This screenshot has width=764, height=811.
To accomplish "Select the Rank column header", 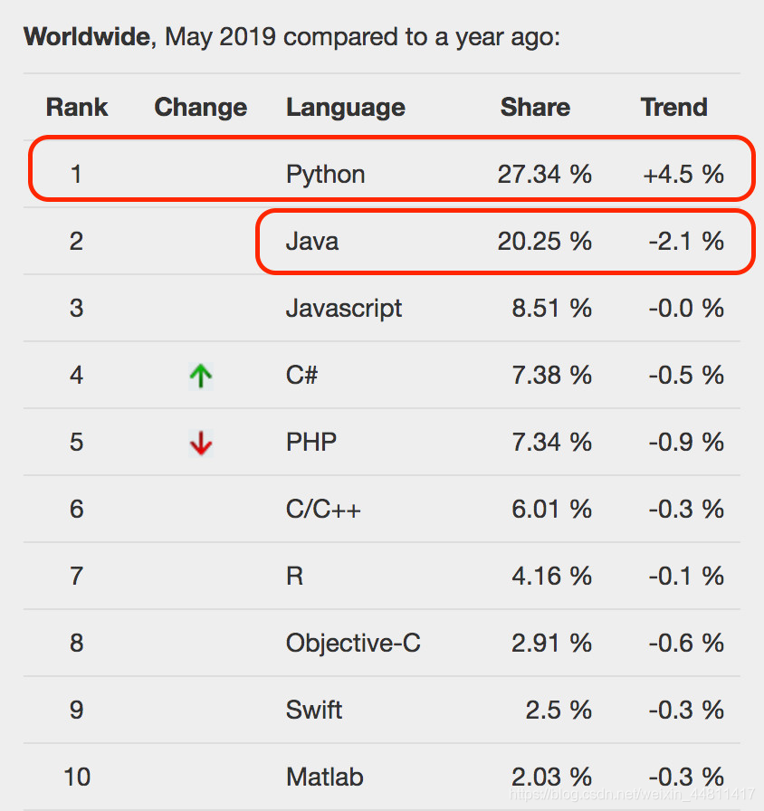I will coord(77,107).
